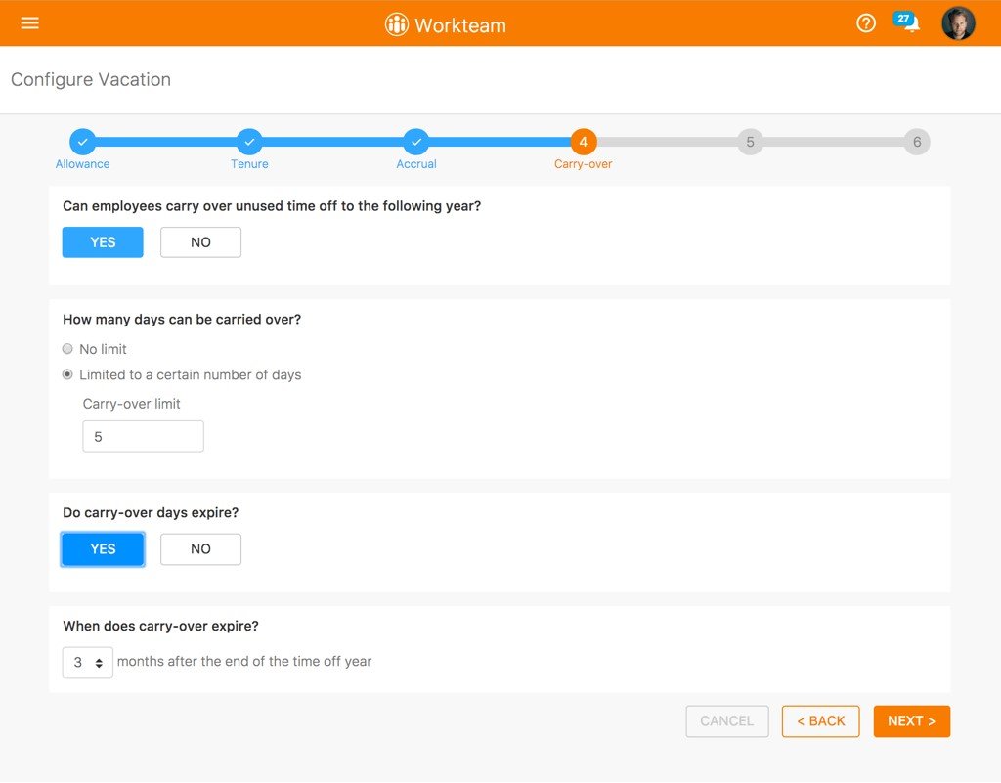Screen dimensions: 1001x783
Task: Click the Workteam title text
Action: click(x=460, y=25)
